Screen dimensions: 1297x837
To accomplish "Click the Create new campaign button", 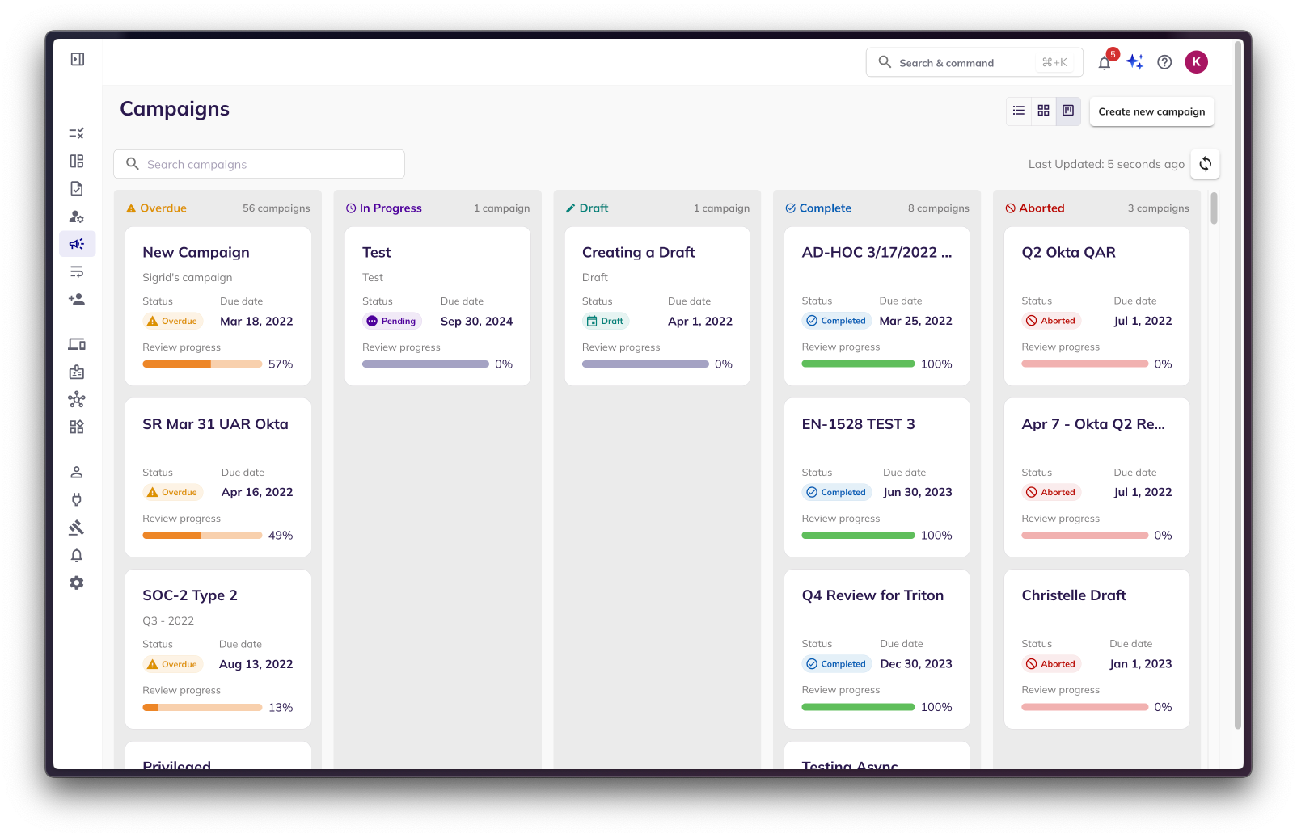I will tap(1151, 111).
